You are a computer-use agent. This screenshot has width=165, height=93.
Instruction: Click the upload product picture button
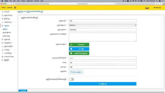point(76,72)
